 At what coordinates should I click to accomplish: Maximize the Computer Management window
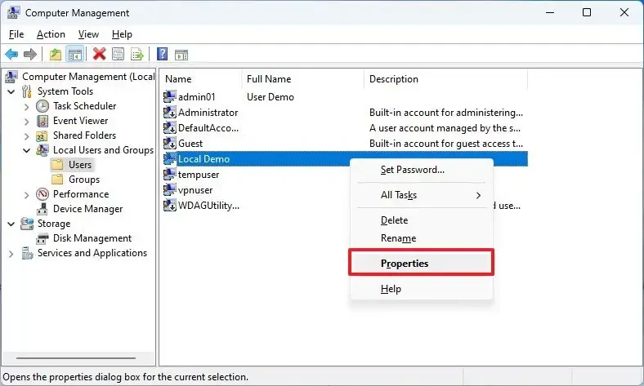pyautogui.click(x=587, y=12)
